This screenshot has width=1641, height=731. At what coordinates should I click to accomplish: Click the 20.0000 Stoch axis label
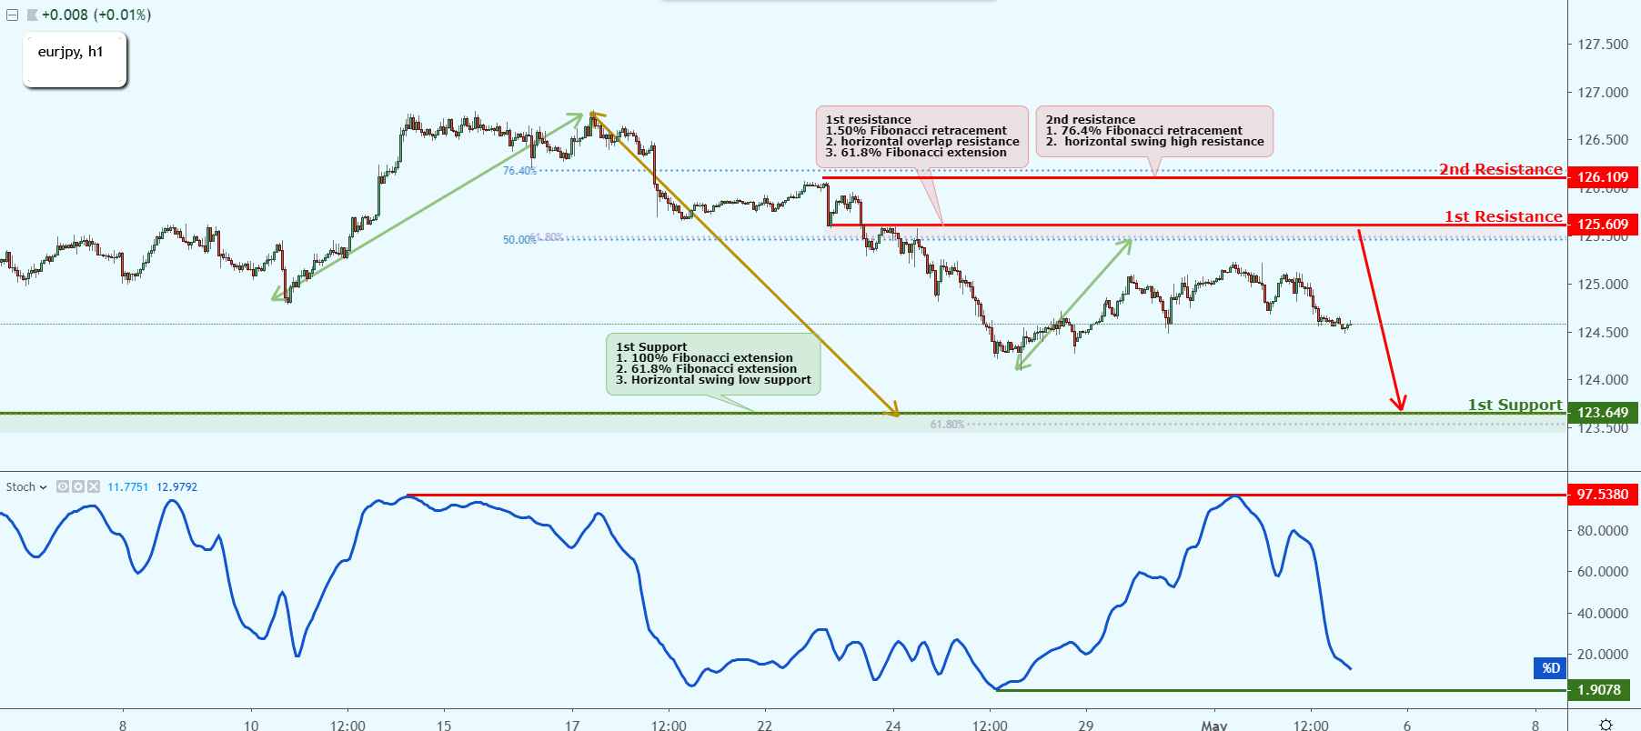tap(1603, 655)
